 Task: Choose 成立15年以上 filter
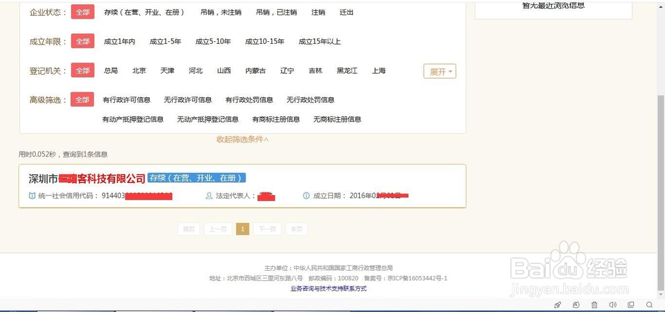[320, 42]
